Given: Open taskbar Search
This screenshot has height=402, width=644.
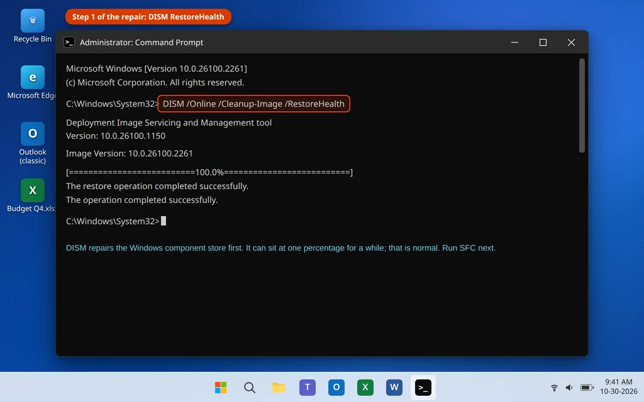Looking at the screenshot, I should 249,387.
